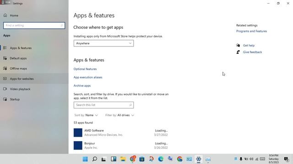Open the Optional features link
The width and height of the screenshot is (293, 164).
coord(85,69)
